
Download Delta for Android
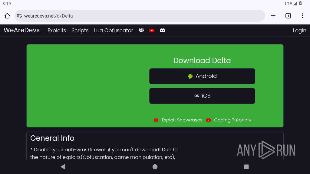coord(202,76)
